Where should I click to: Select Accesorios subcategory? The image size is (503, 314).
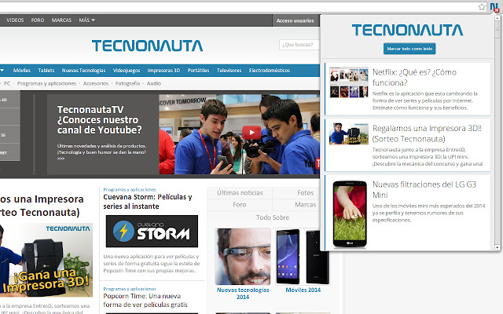coord(96,83)
